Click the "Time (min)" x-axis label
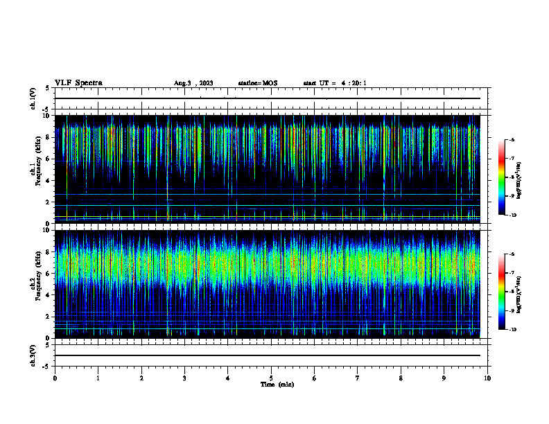 click(x=277, y=385)
